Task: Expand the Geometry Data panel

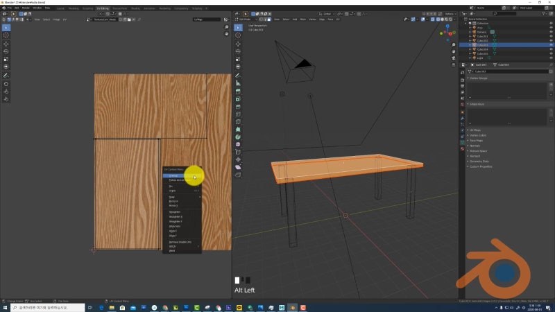Action: pos(478,162)
